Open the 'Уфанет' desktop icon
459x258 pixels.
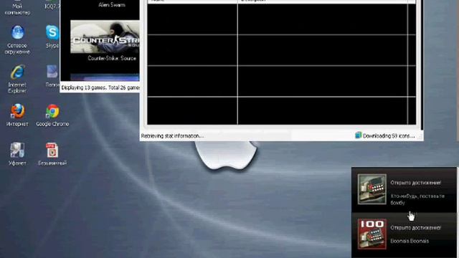pos(17,154)
